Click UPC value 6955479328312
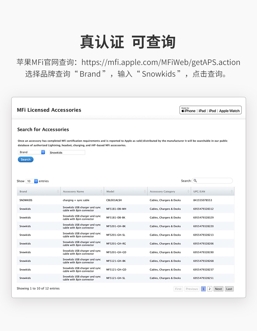The height and width of the screenshot is (331, 257). point(203,209)
